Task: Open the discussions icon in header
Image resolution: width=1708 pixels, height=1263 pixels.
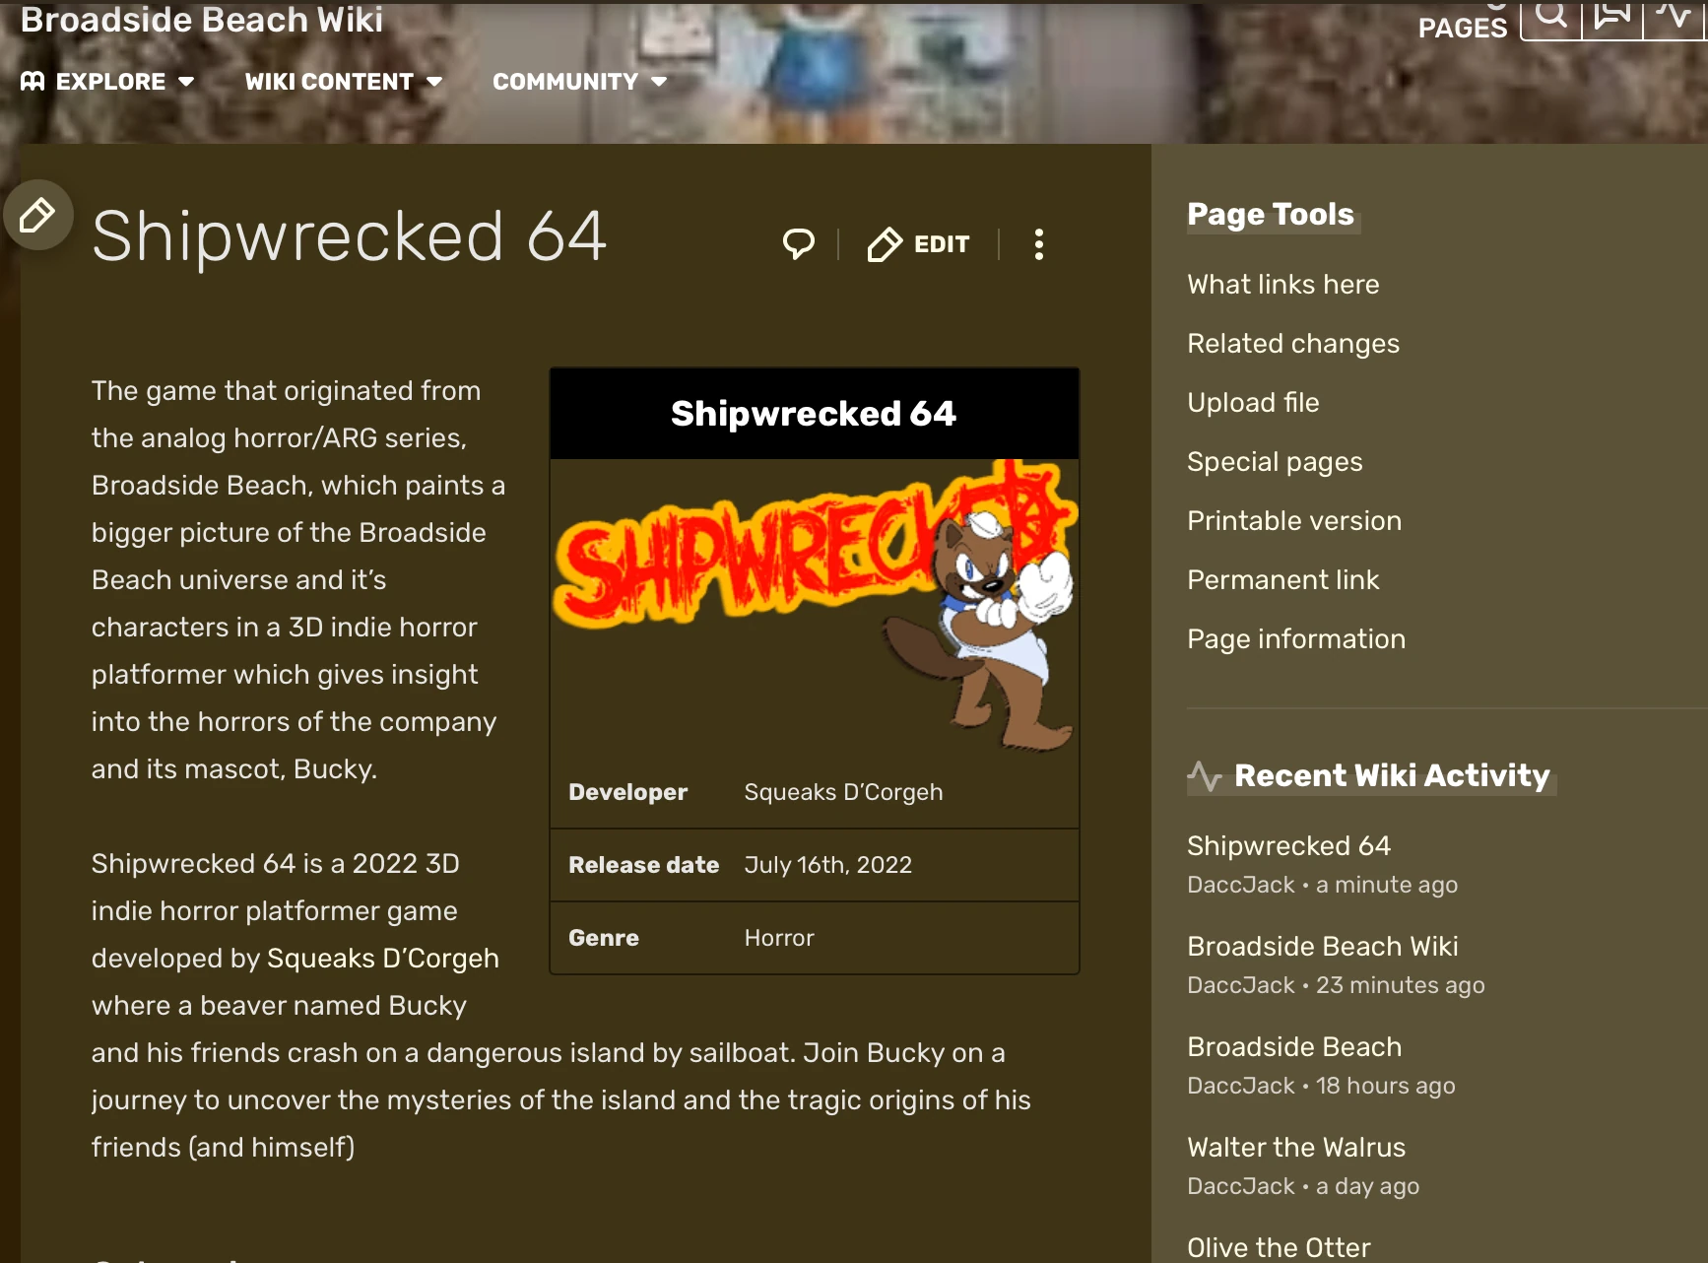Action: point(1612,18)
